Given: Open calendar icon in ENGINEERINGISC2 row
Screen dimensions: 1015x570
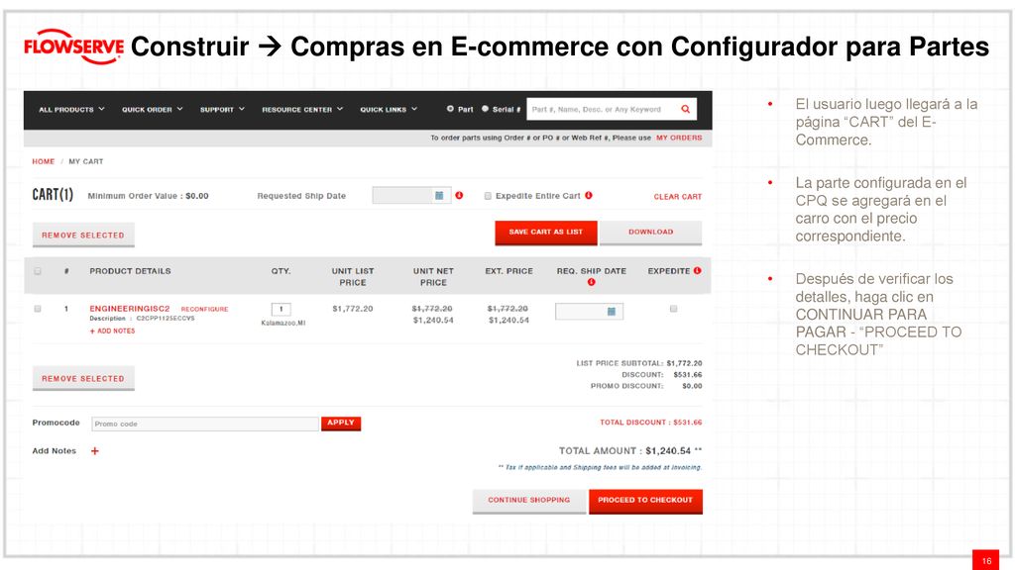Looking at the screenshot, I should [611, 312].
